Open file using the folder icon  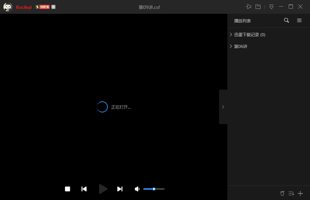(x=258, y=7)
